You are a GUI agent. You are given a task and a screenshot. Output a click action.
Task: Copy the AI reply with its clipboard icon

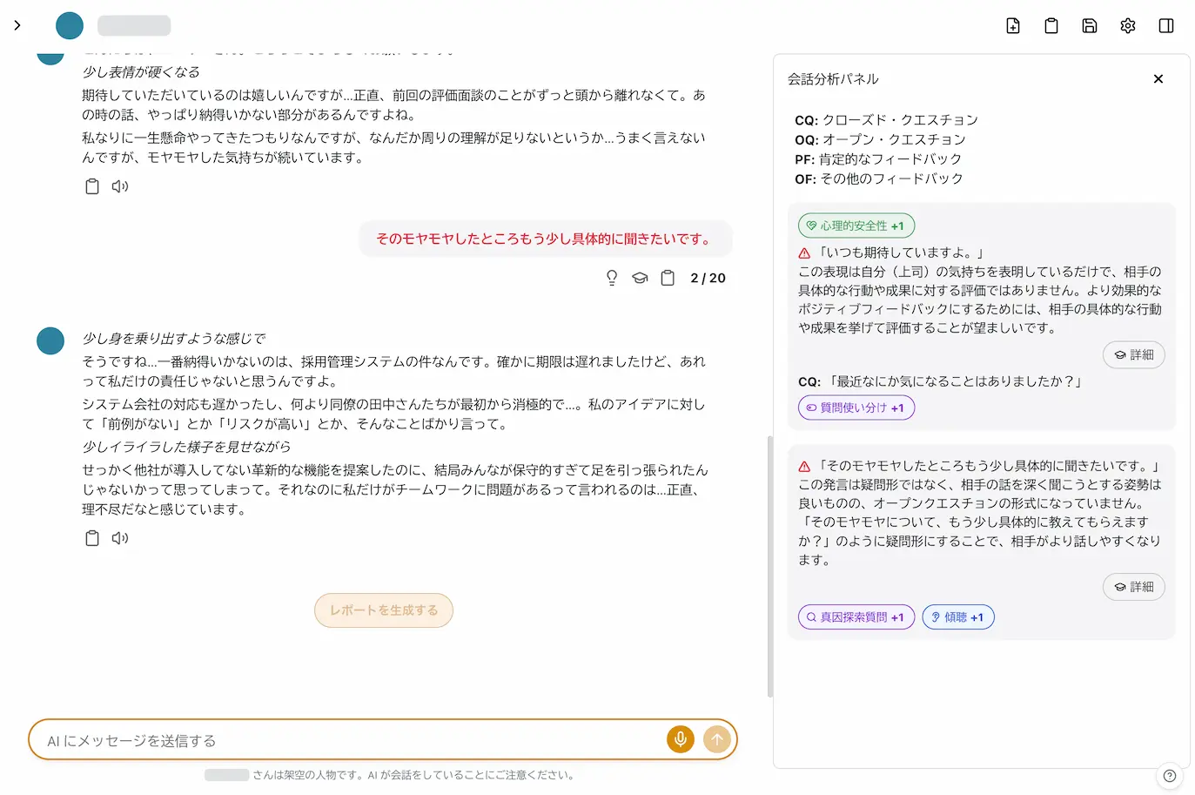[x=92, y=538]
